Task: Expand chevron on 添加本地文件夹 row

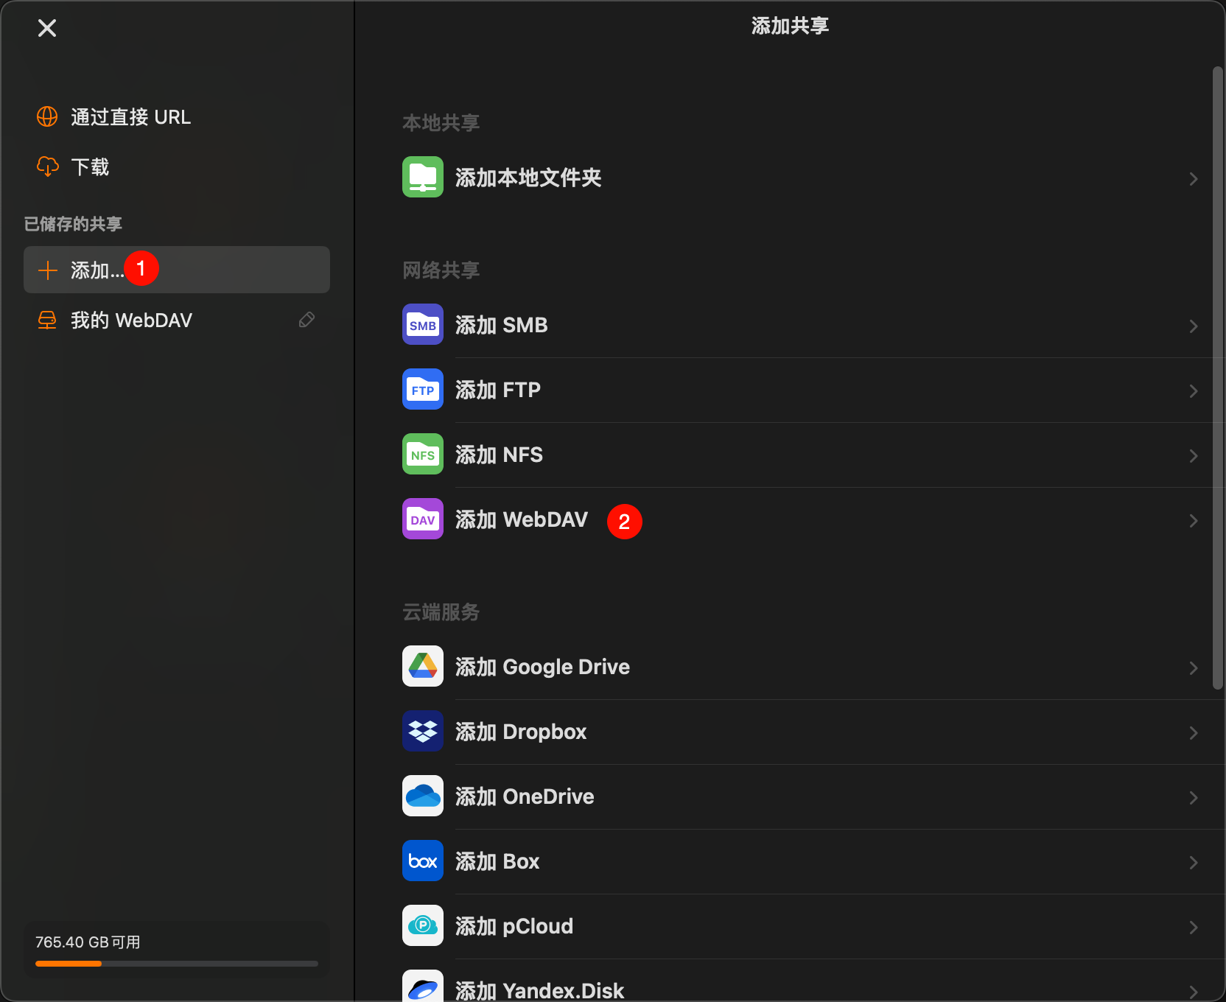Action: [x=1194, y=179]
